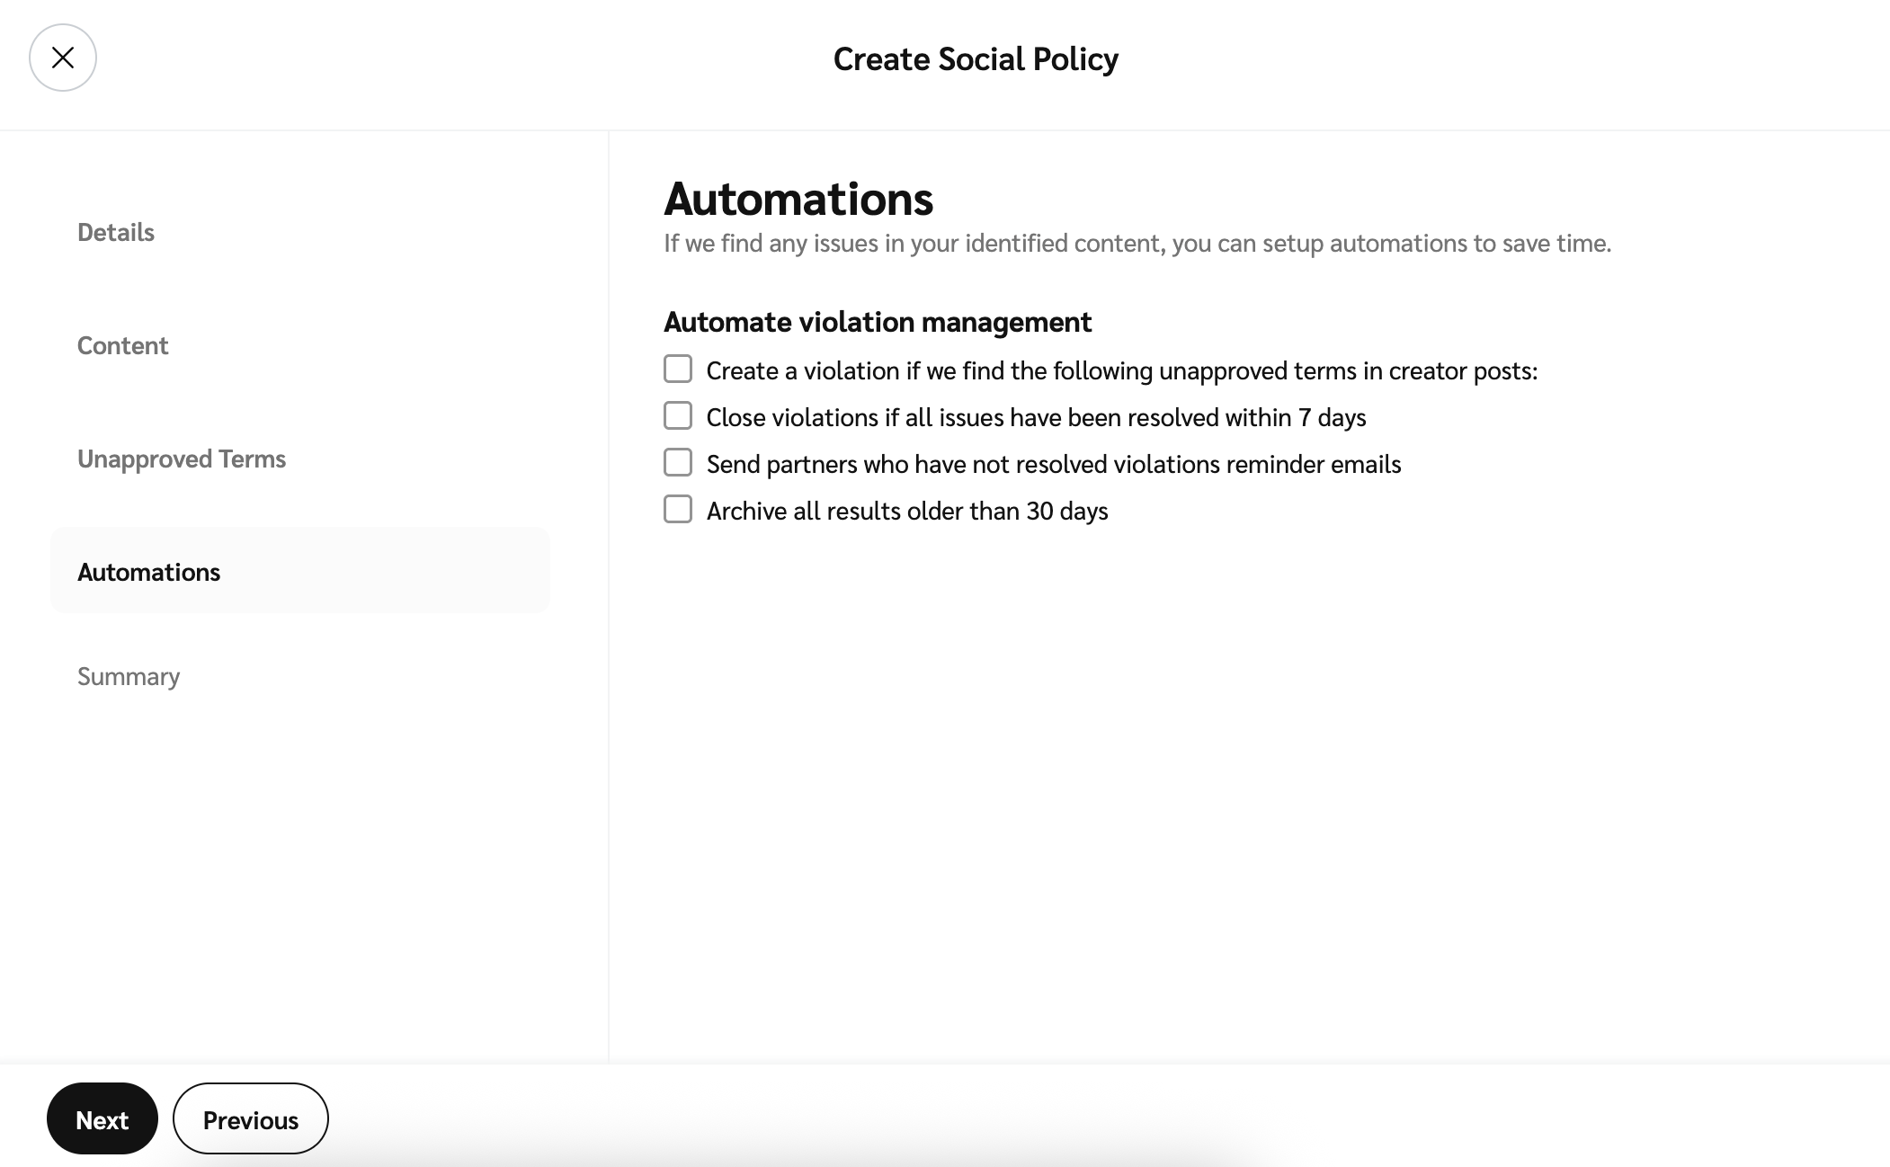
Task: Click the automations description text
Action: [1137, 244]
